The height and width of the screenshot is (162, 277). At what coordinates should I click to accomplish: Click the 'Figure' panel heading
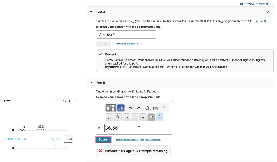pyautogui.click(x=5, y=100)
